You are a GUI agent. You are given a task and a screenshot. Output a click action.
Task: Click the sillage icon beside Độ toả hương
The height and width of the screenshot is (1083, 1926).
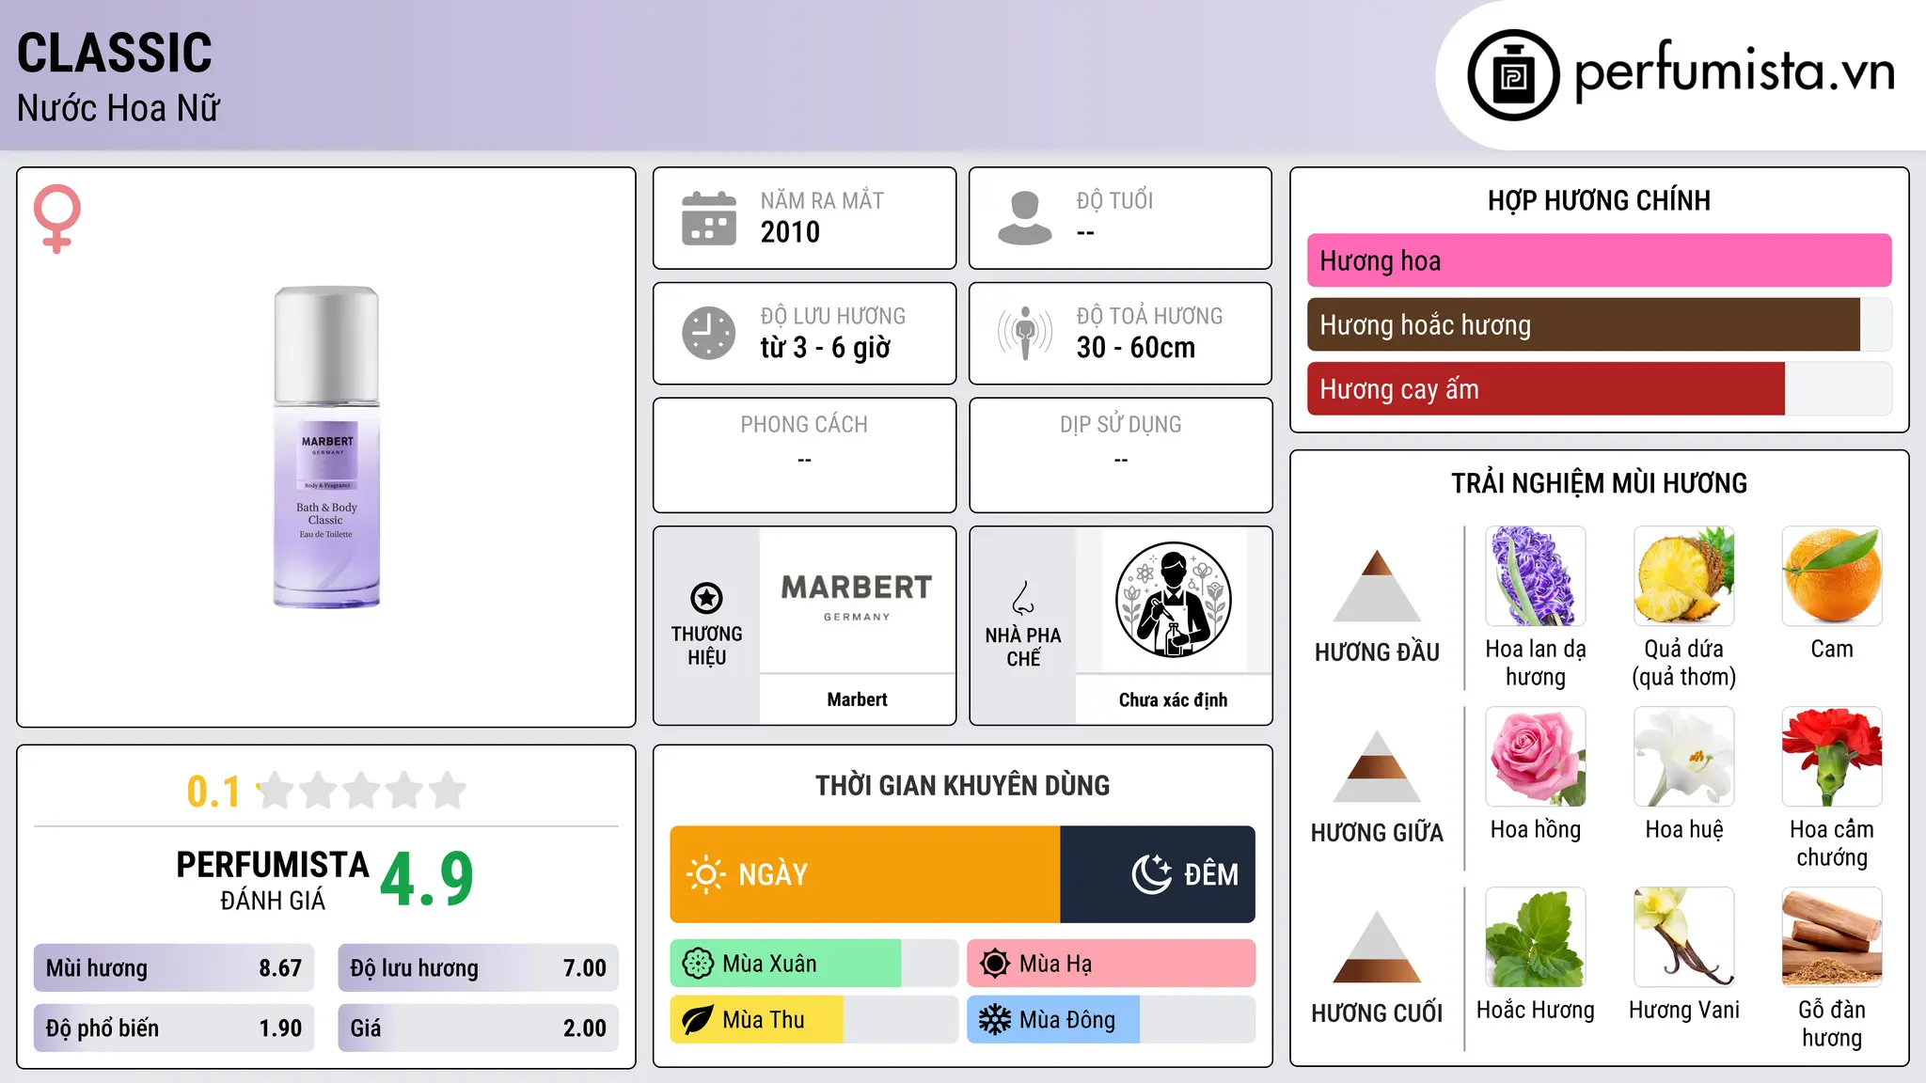(x=1025, y=333)
